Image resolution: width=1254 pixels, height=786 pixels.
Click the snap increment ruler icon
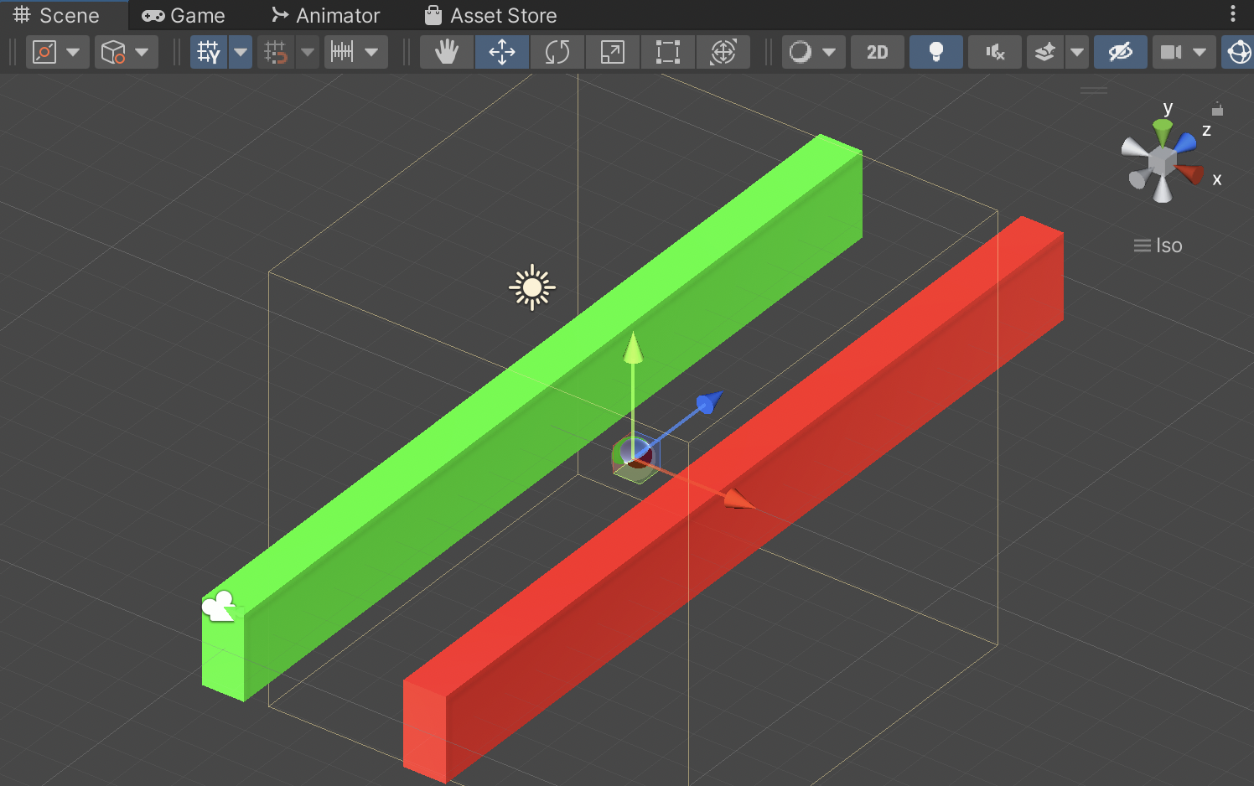coord(342,52)
